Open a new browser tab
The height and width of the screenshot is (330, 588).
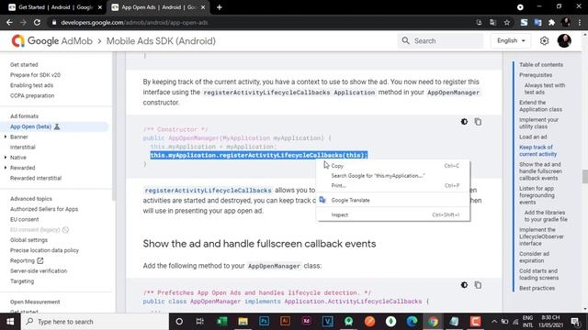coord(220,7)
